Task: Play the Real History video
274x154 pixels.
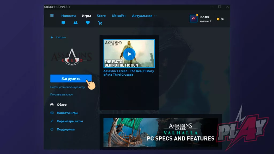Action: [x=129, y=54]
